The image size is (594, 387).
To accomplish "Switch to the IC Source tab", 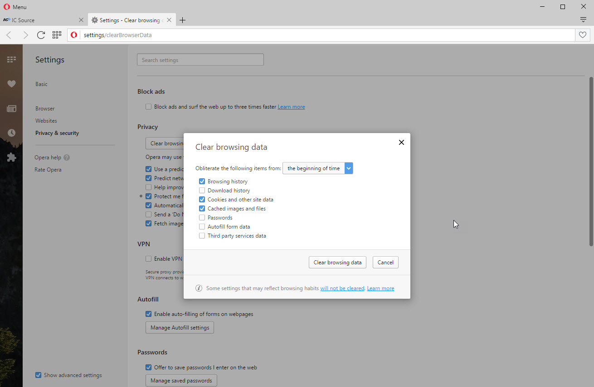I will point(41,20).
